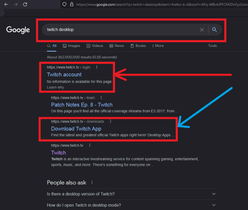Screen dimensions: 248x210
Task: Open three-dot menu beside twitch.tv team result
Action: 101,98
